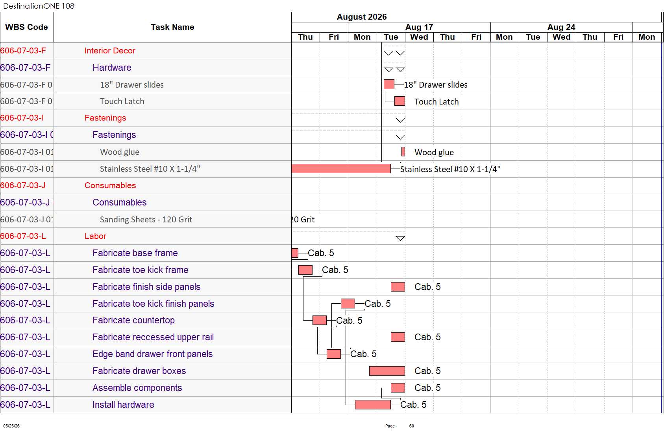Click the 18" Drawer slides Gantt bar
664x431 pixels.
point(389,84)
